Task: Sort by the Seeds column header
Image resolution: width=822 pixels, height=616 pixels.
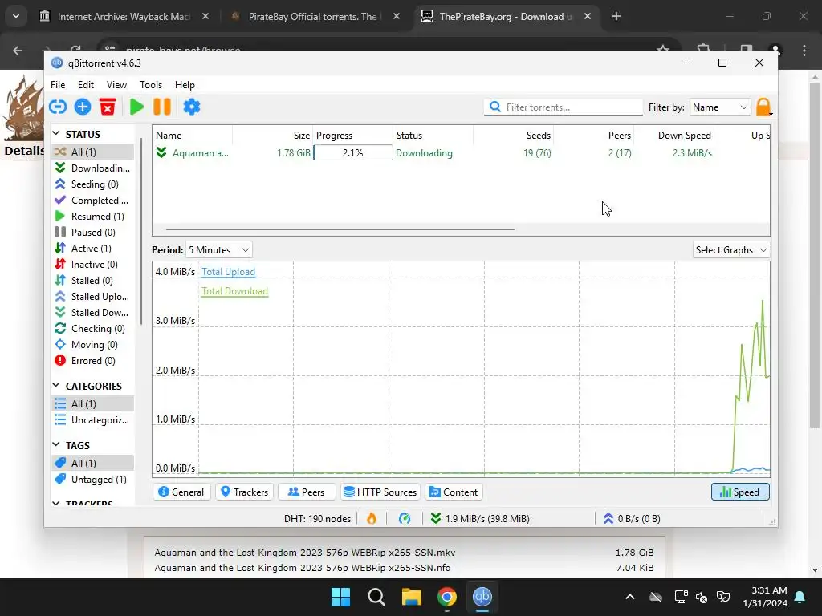Action: pyautogui.click(x=514, y=135)
